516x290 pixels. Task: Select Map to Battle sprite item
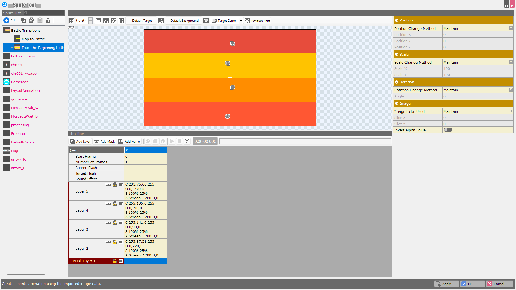[x=33, y=39]
